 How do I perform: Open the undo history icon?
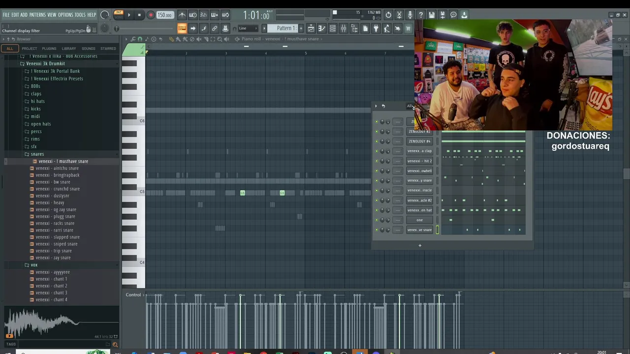coord(388,15)
